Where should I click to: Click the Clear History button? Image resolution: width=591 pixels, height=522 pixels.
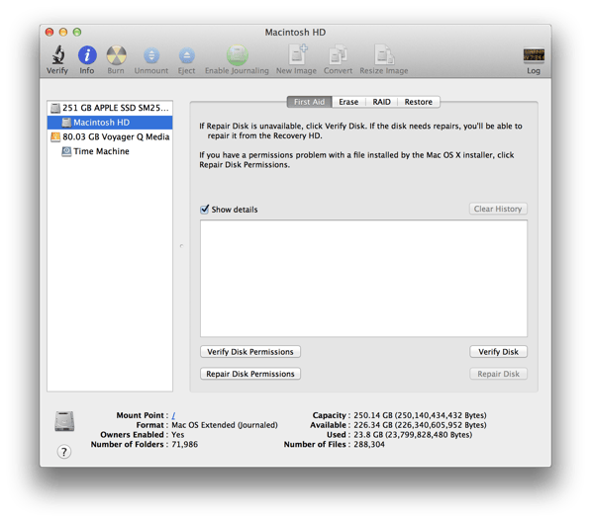pyautogui.click(x=498, y=209)
